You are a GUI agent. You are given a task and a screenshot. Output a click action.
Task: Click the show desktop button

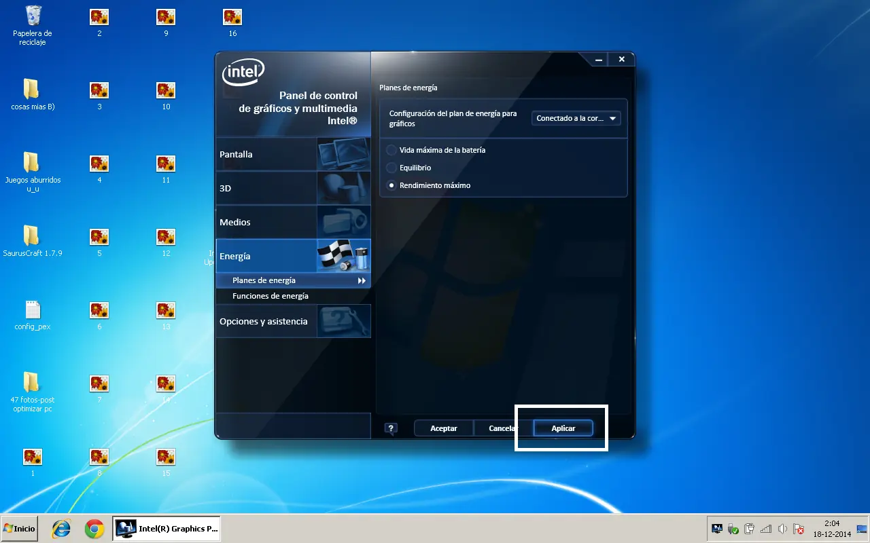tap(862, 529)
